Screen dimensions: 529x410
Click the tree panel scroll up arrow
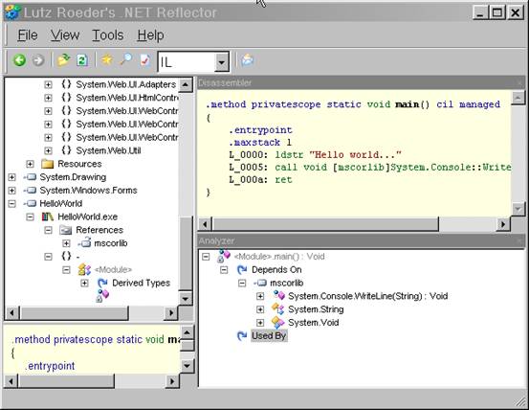pos(185,84)
